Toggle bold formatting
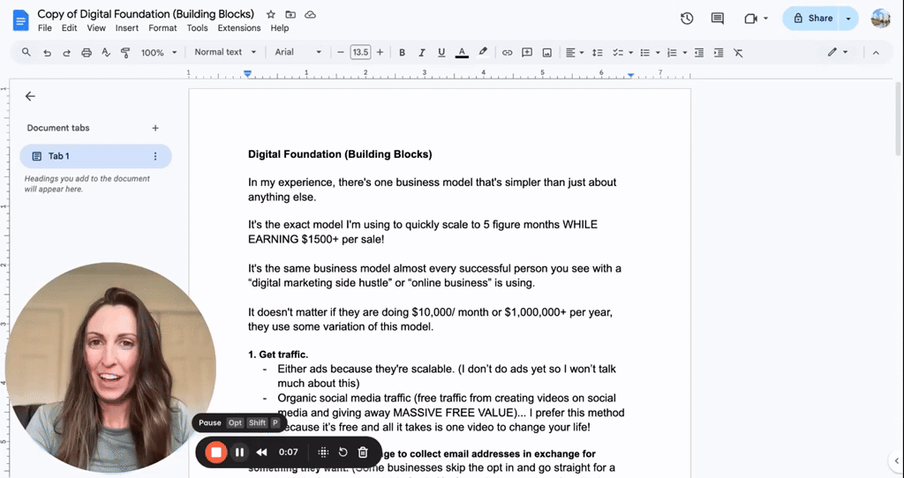904x478 pixels. coord(403,52)
